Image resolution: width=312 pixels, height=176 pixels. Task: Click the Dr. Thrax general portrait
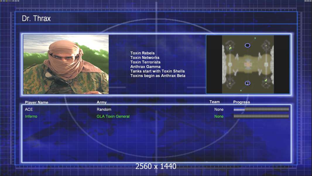point(66,64)
